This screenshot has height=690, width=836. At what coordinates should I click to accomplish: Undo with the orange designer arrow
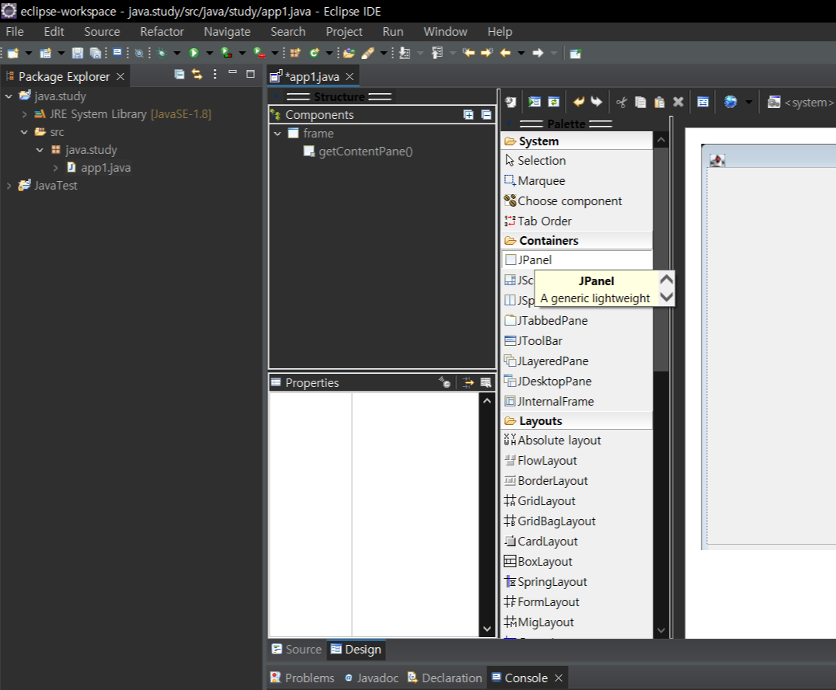[x=579, y=101]
